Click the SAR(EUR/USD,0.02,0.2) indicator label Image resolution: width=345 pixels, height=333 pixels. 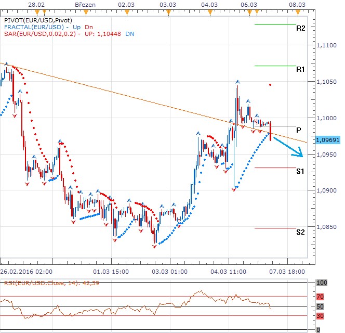(x=39, y=33)
